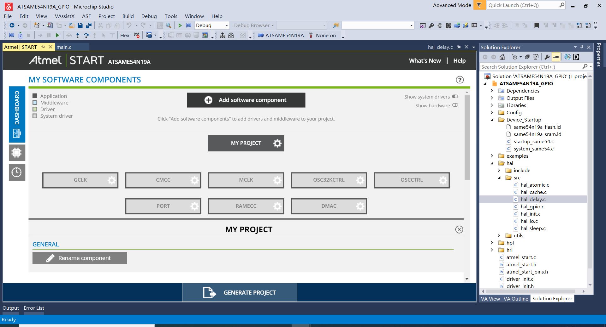Click the Solution Explorer home icon
The image size is (606, 327).
pos(502,57)
